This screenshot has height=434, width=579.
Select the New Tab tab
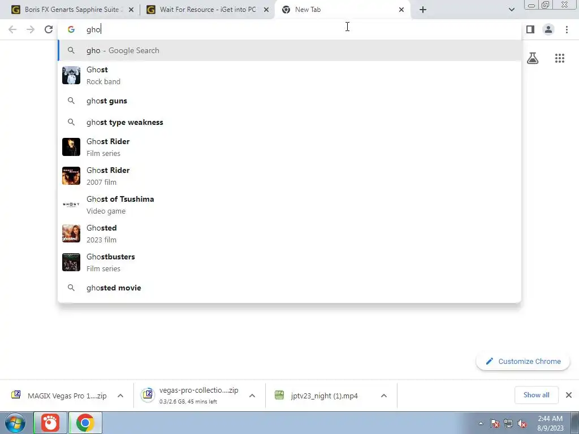[343, 10]
